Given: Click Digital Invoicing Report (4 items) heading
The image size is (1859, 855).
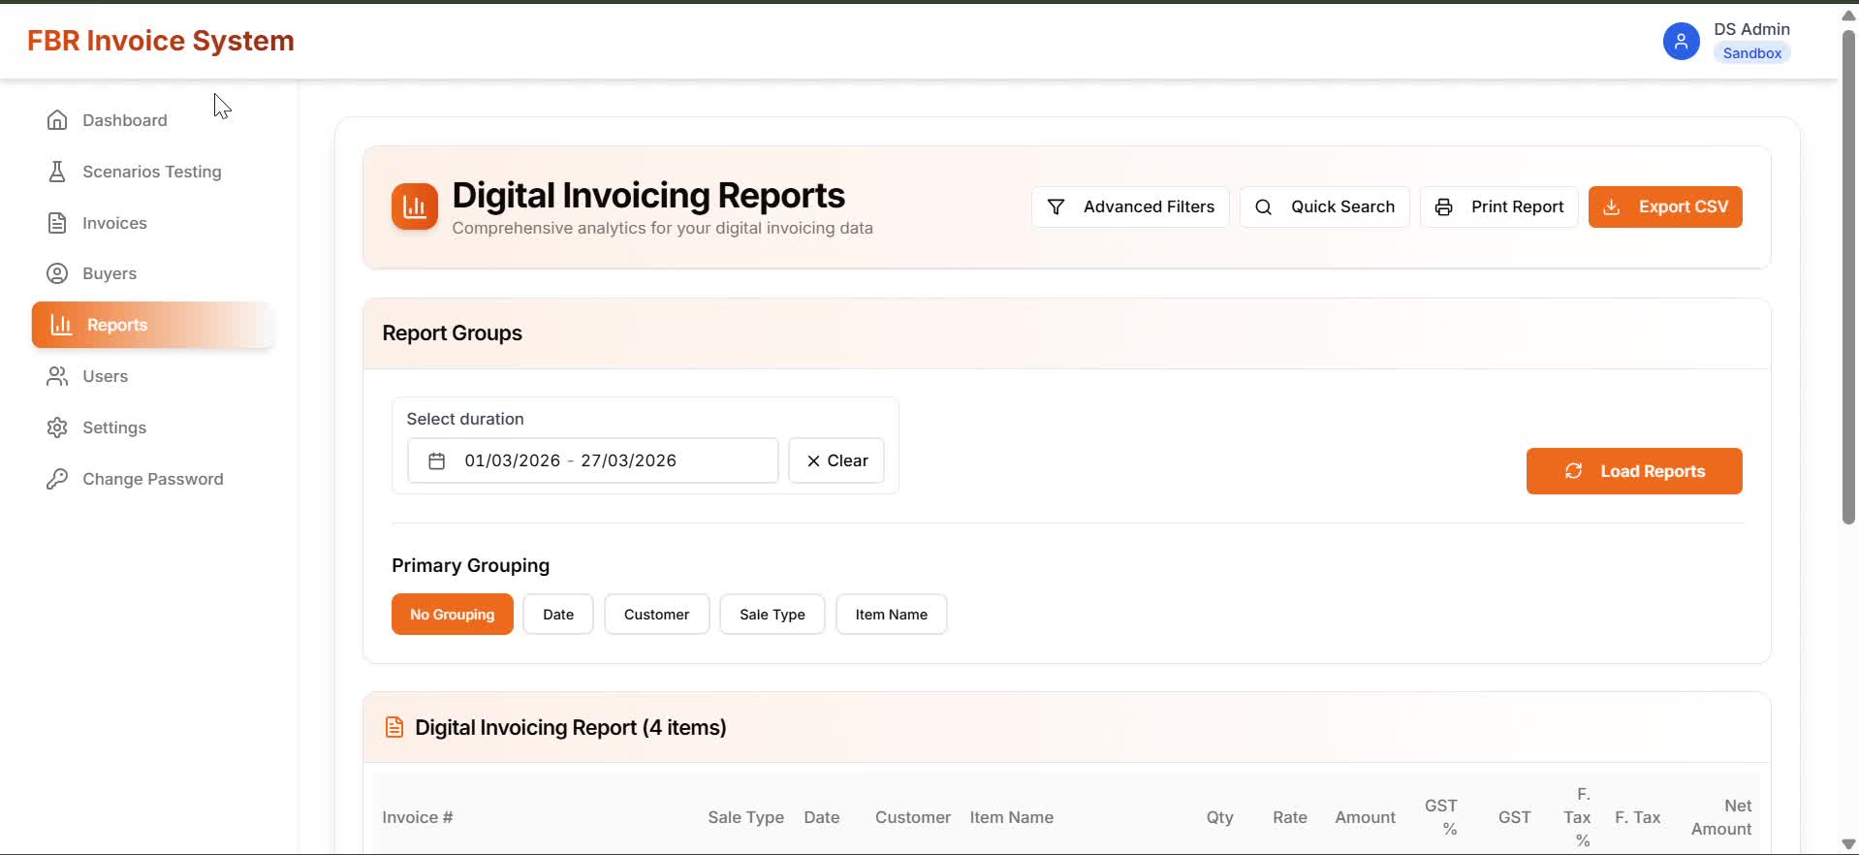Looking at the screenshot, I should click(571, 727).
